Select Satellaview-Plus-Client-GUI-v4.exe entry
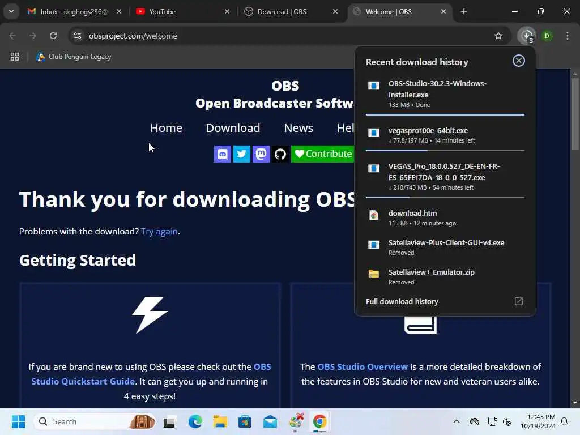Viewport: 580px width, 435px height. point(445,248)
